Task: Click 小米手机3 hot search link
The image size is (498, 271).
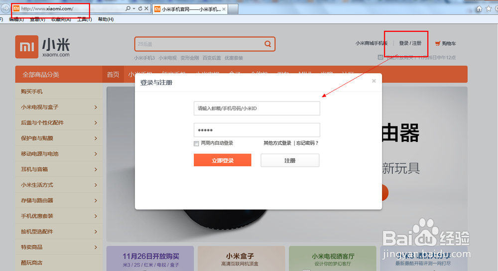Action: 144,58
